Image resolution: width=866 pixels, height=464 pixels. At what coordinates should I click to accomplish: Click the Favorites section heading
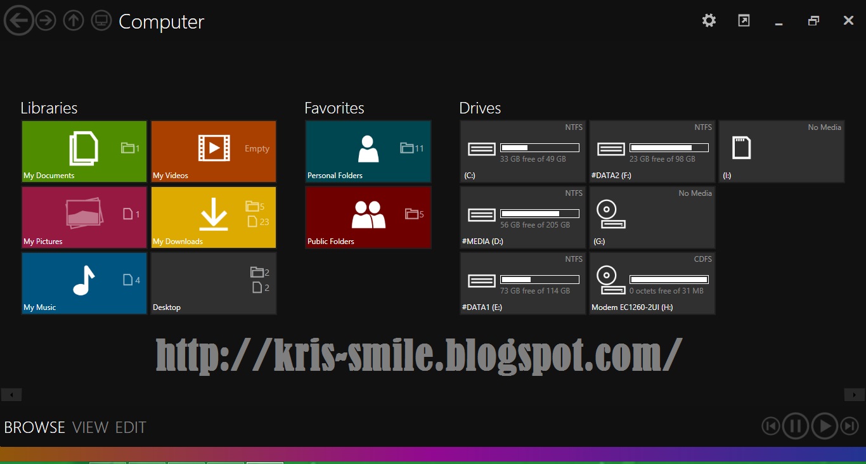[334, 108]
